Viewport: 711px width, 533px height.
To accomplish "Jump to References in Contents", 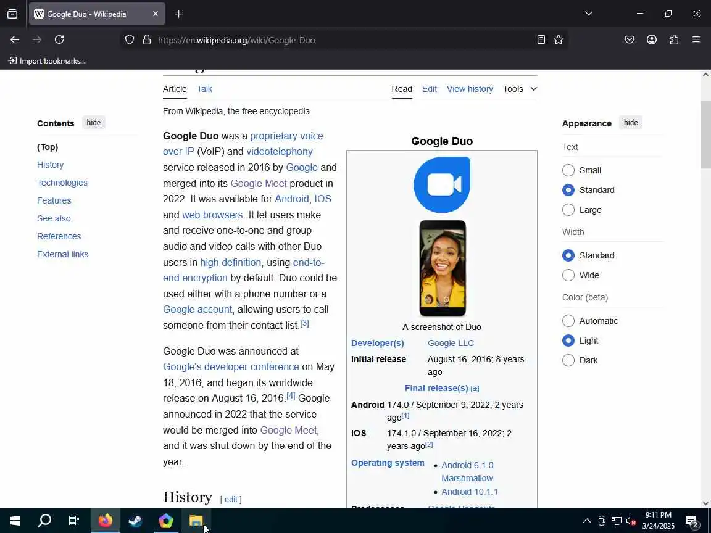I will click(x=59, y=236).
